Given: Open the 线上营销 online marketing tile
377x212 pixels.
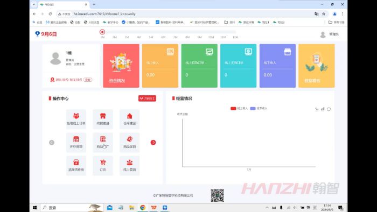Looking at the screenshot, I should [129, 165].
